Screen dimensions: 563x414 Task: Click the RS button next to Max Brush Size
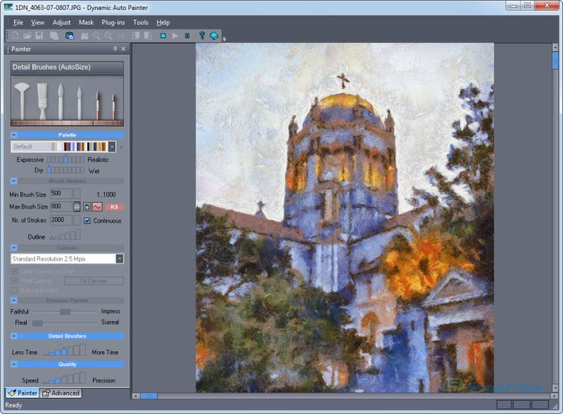tap(114, 207)
